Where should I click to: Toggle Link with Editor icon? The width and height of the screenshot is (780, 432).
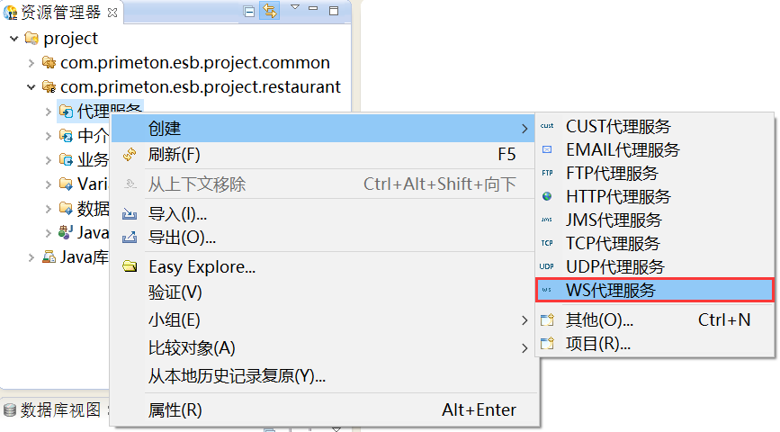(270, 11)
